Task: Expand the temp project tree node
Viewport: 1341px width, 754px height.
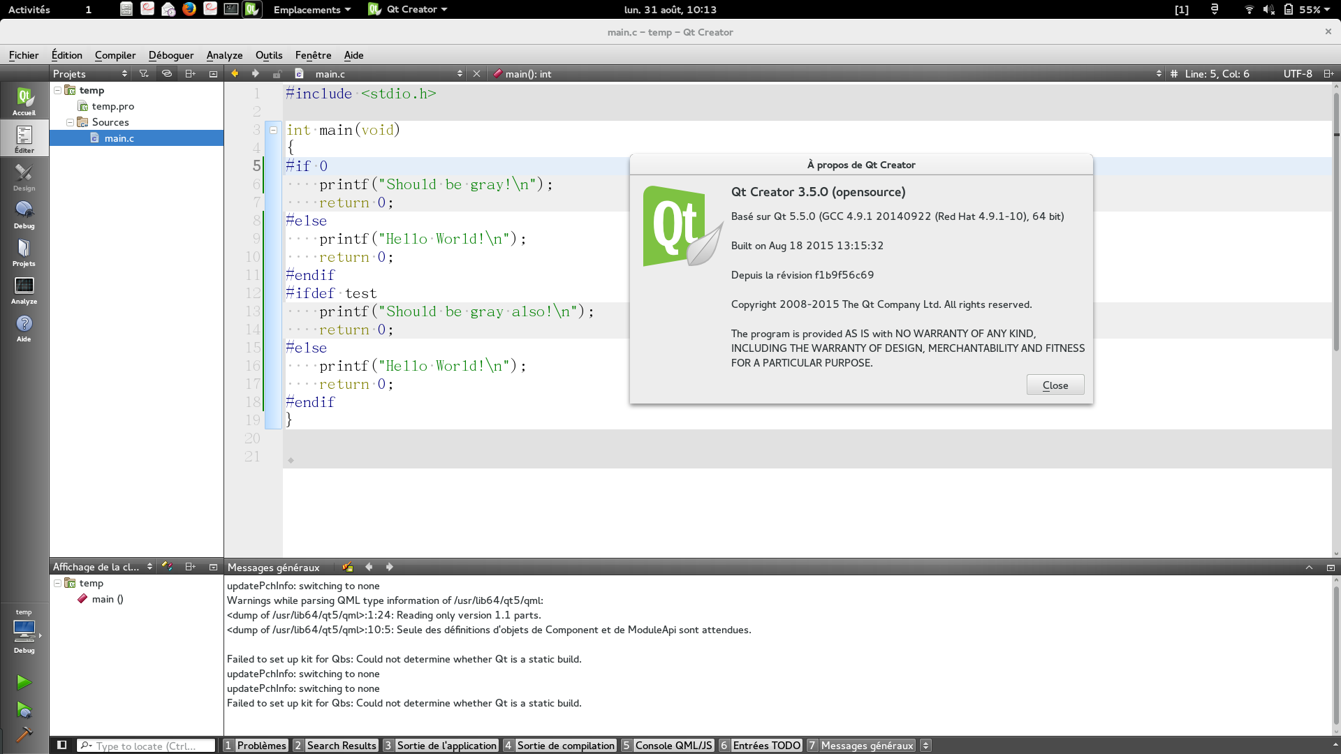Action: pos(58,89)
